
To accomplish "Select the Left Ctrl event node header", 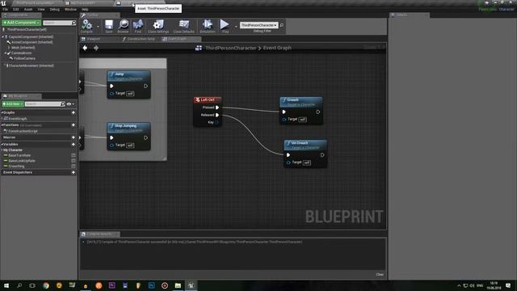I will [x=208, y=99].
